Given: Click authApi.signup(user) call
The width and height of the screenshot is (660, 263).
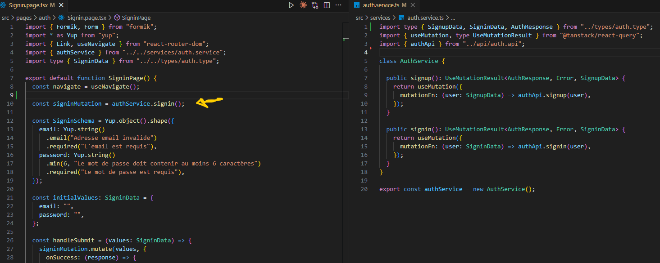Looking at the screenshot, I should point(552,95).
